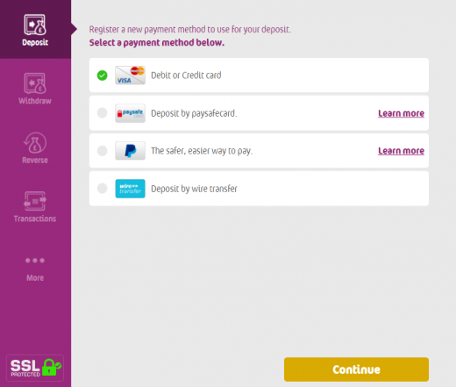
Task: Switch to the Transactions tab label
Action: click(35, 219)
